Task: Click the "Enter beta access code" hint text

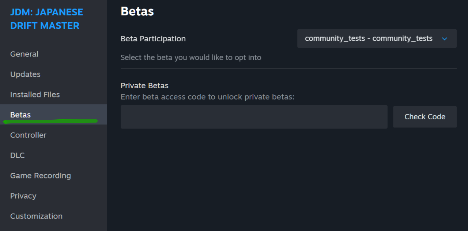Action: [207, 97]
